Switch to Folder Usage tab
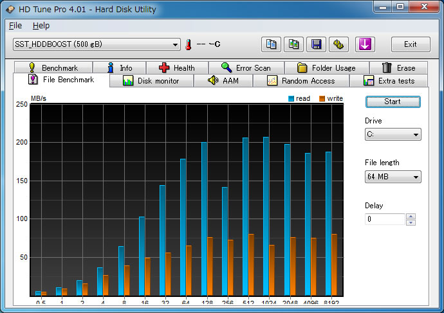 (x=327, y=68)
